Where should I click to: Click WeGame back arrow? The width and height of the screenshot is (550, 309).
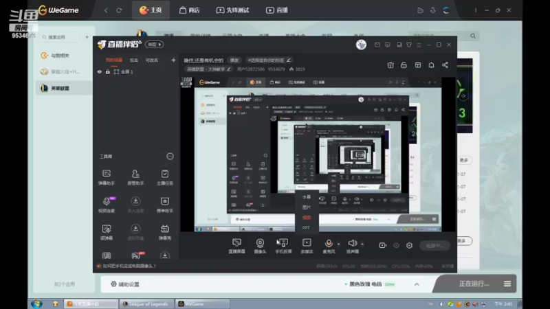pyautogui.click(x=106, y=10)
